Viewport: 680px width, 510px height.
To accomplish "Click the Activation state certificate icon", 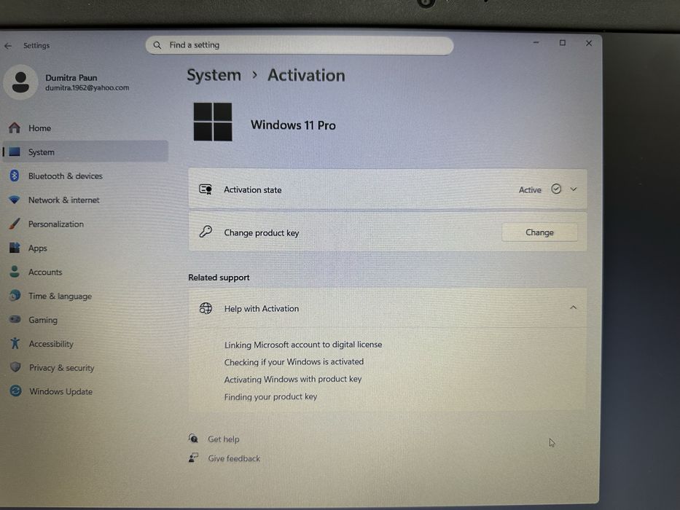I will point(206,189).
